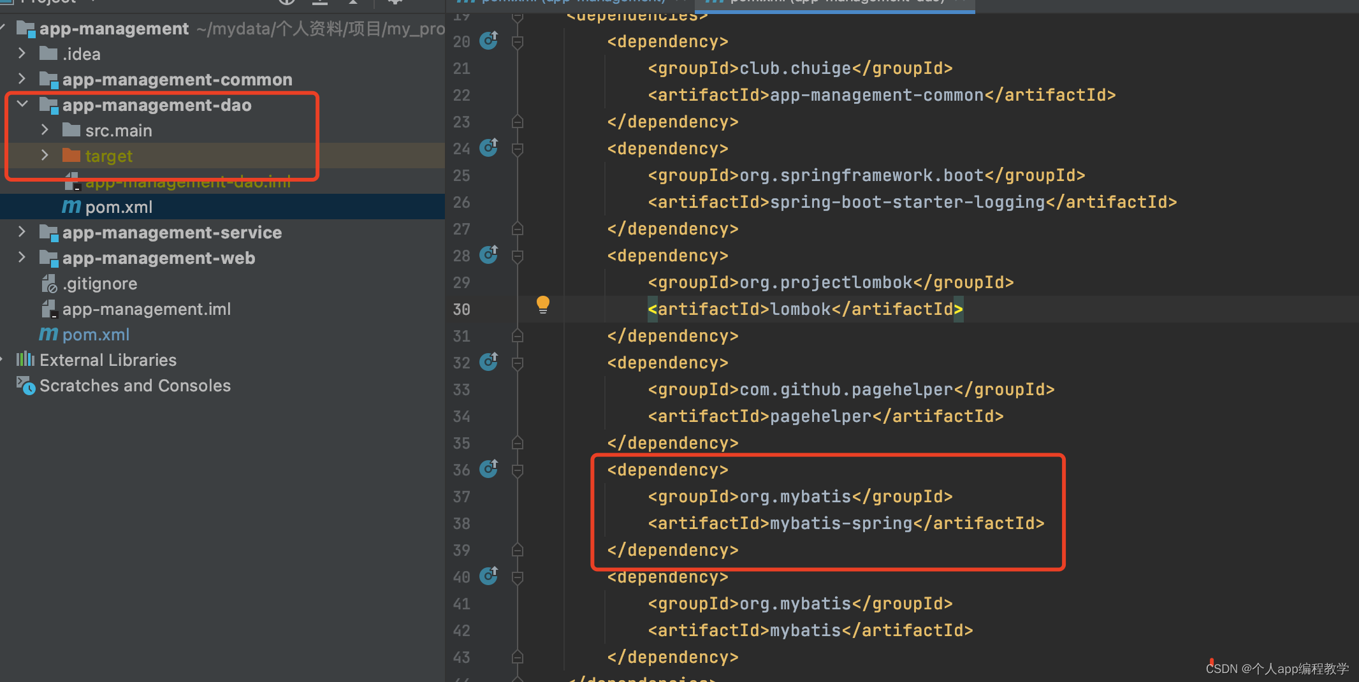Screen dimensions: 1359x682
Task: Expand the .idea folder chevron
Action: pos(22,53)
